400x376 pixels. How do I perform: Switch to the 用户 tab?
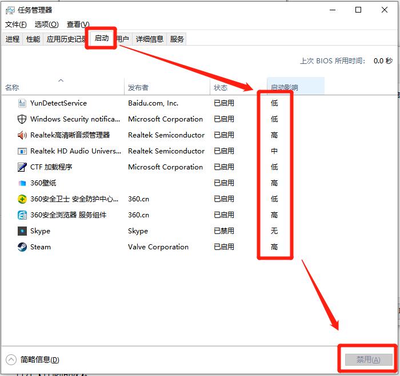point(123,39)
